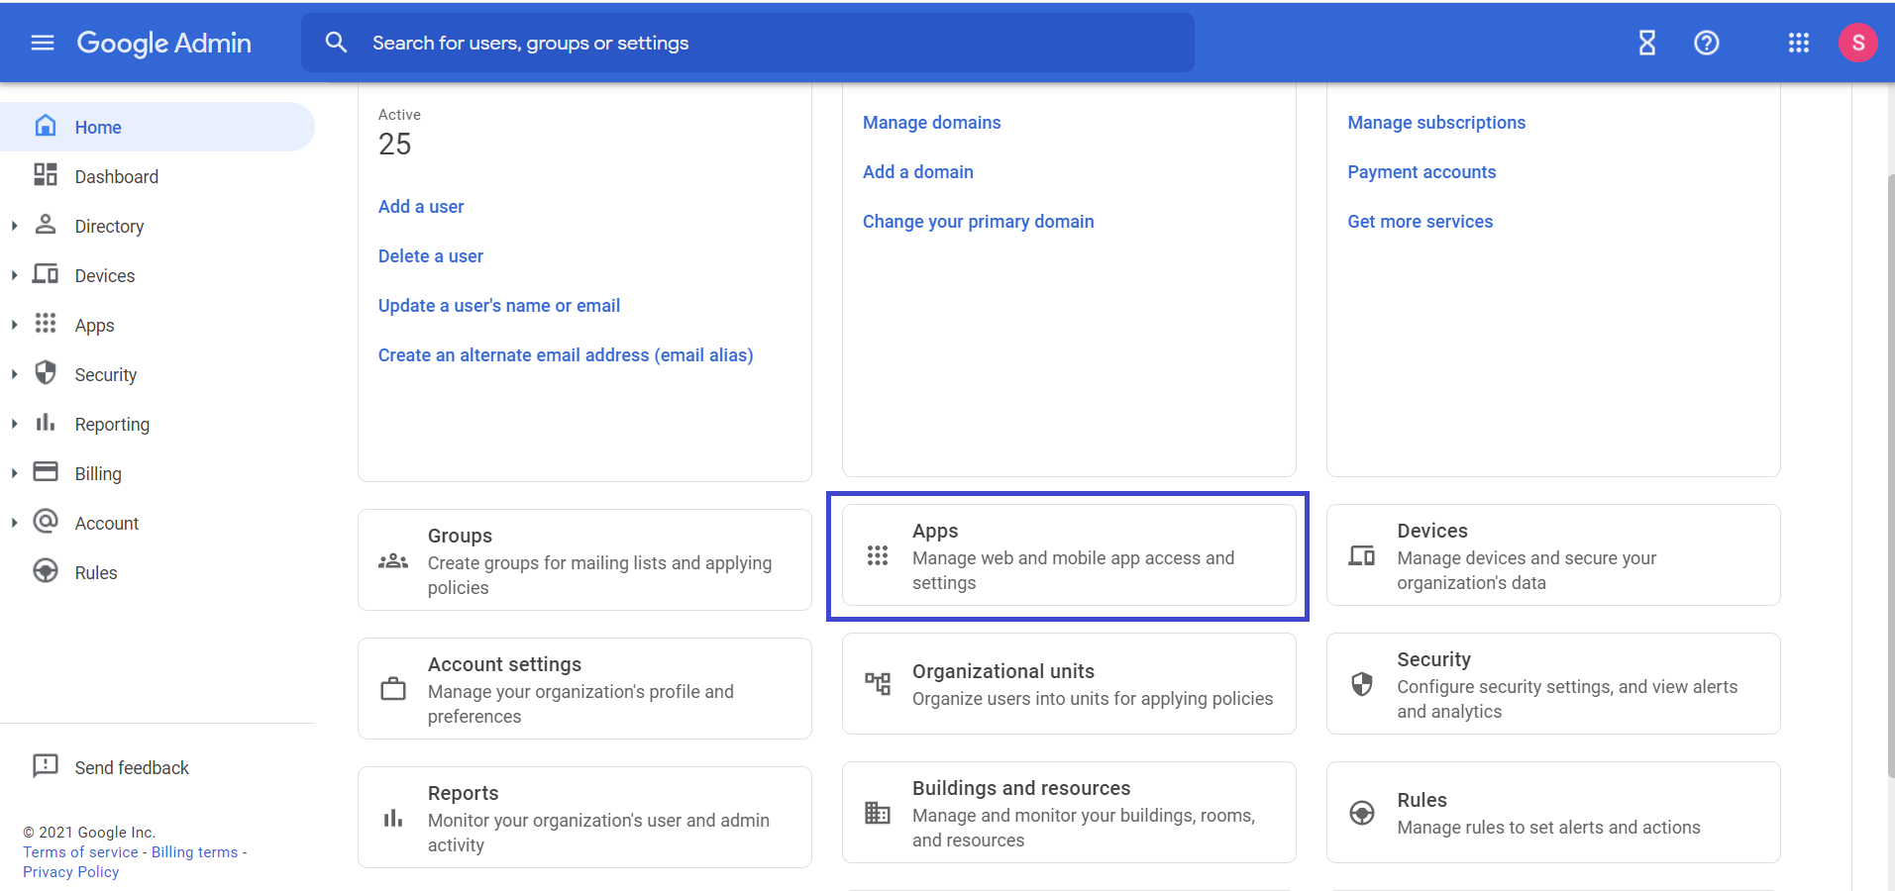The width and height of the screenshot is (1895, 891).
Task: Open the Manage domains link
Action: tap(931, 122)
